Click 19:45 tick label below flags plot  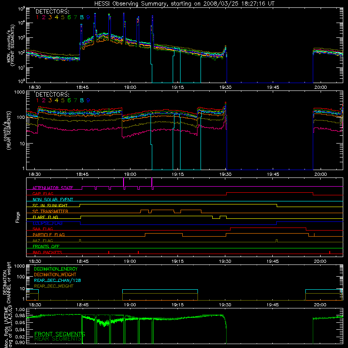pyautogui.click(x=273, y=261)
